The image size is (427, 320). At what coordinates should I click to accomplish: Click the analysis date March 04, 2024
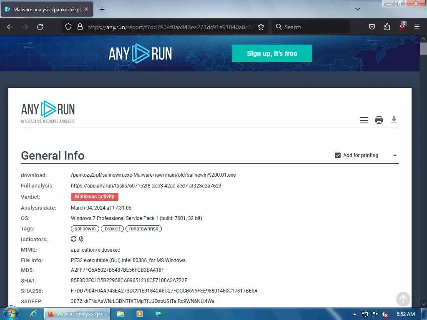[x=101, y=207]
